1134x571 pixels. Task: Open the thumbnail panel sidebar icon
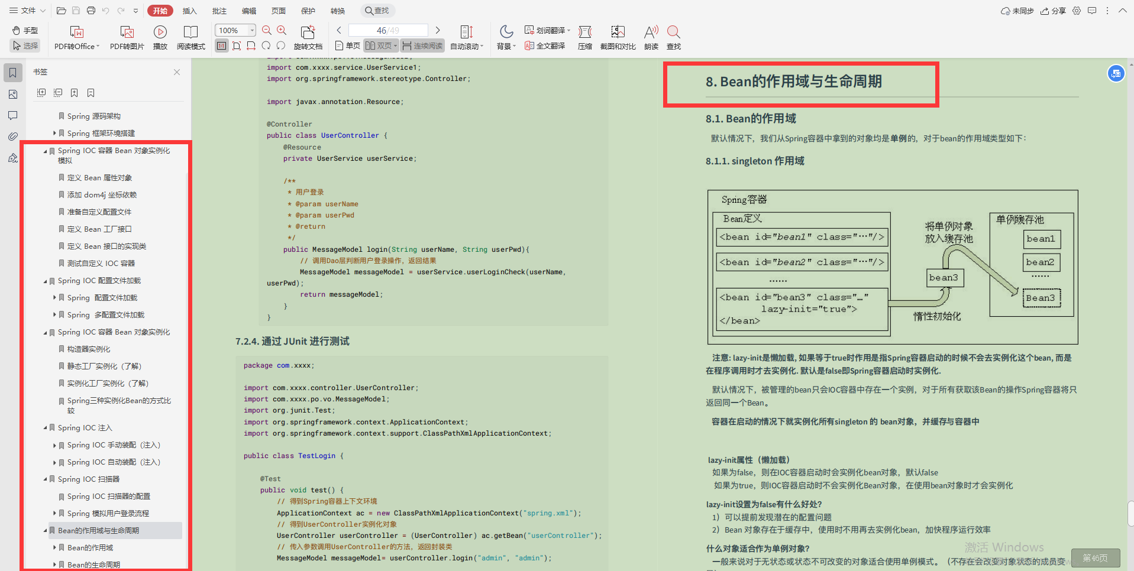(13, 95)
